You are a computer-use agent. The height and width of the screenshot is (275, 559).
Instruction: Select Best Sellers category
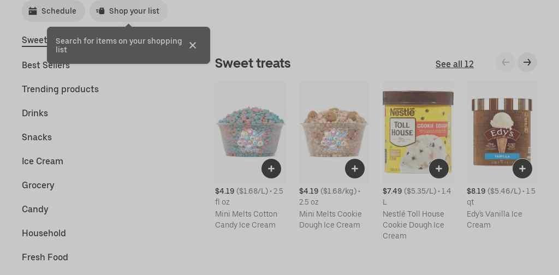[x=46, y=65]
